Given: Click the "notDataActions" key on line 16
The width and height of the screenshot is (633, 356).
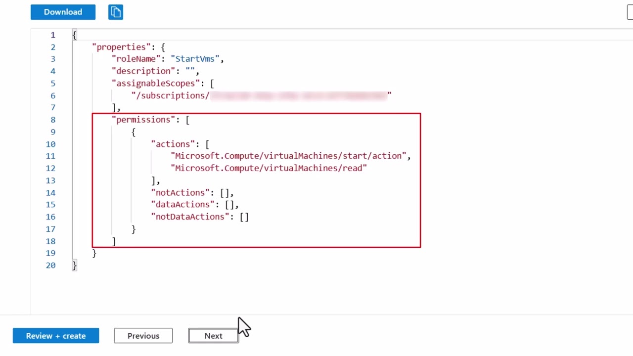Looking at the screenshot, I should (x=190, y=217).
